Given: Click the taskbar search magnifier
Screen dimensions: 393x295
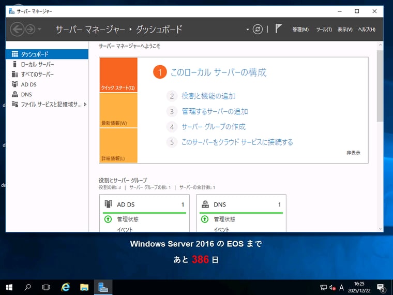Looking at the screenshot, I should tap(27, 287).
